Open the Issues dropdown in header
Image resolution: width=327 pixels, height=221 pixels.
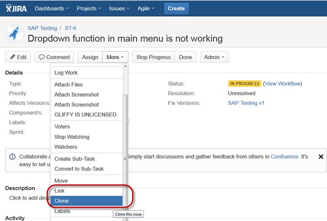pyautogui.click(x=120, y=8)
